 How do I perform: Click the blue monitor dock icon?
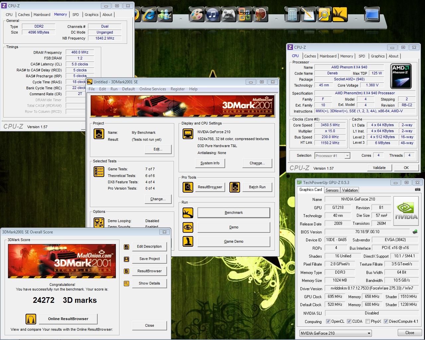(372, 14)
